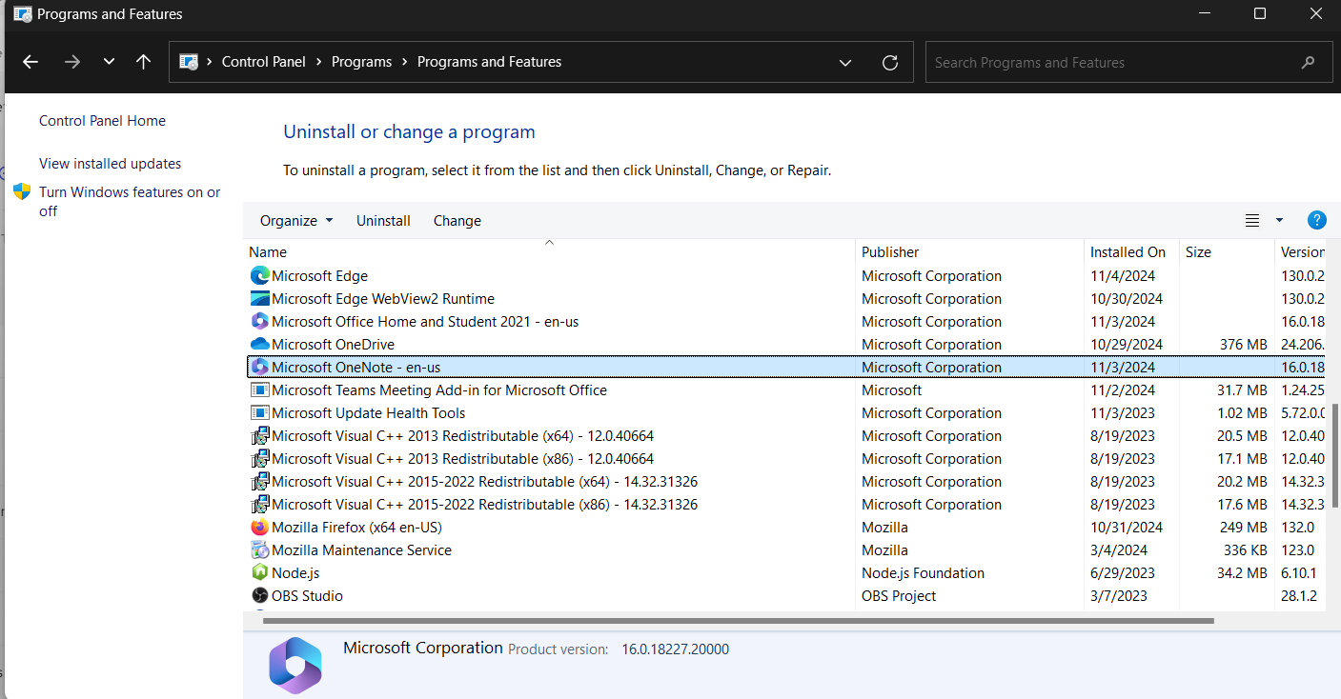The height and width of the screenshot is (699, 1341).
Task: Click the Microsoft Update Health Tools icon
Action: coord(260,413)
